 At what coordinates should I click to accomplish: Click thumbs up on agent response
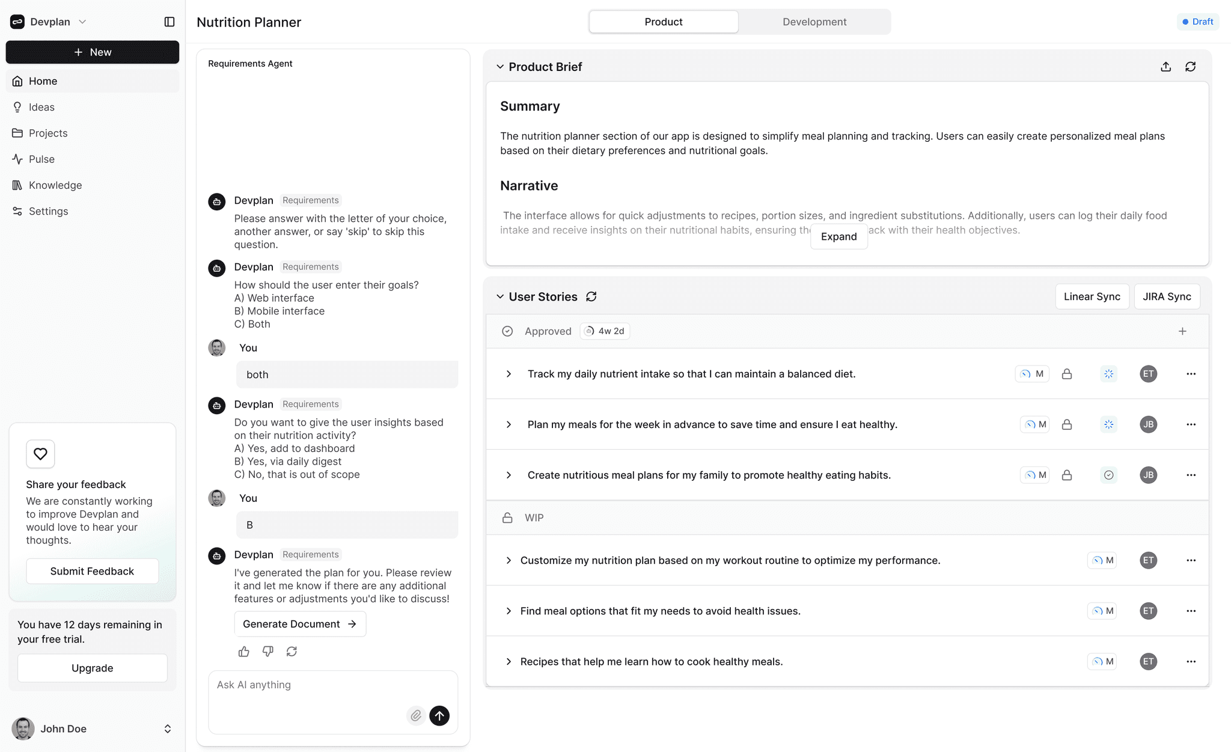click(243, 652)
